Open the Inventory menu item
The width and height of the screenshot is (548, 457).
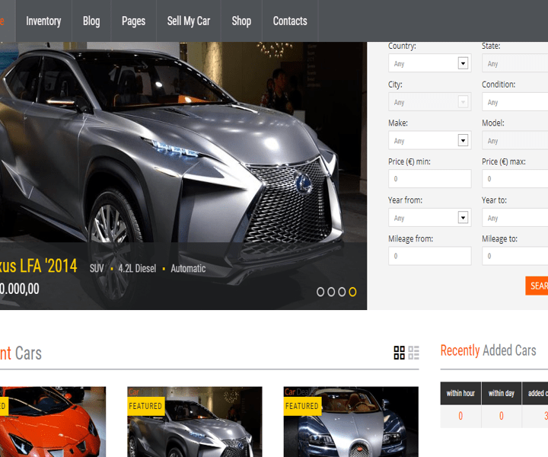tap(43, 21)
